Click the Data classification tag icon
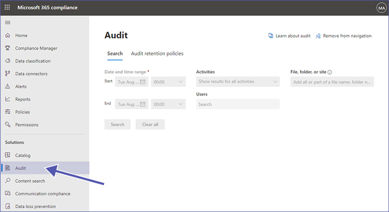389x212 pixels. click(x=8, y=61)
